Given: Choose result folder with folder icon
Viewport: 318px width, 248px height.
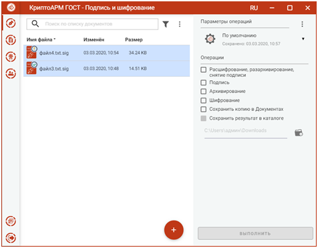Looking at the screenshot, I should [299, 133].
